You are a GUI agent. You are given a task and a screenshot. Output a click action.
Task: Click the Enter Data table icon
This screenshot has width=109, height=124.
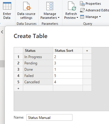[7, 6]
